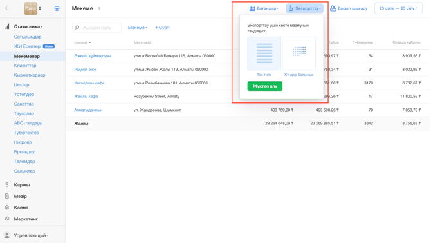Open the store icon next to the logo

tap(57, 8)
